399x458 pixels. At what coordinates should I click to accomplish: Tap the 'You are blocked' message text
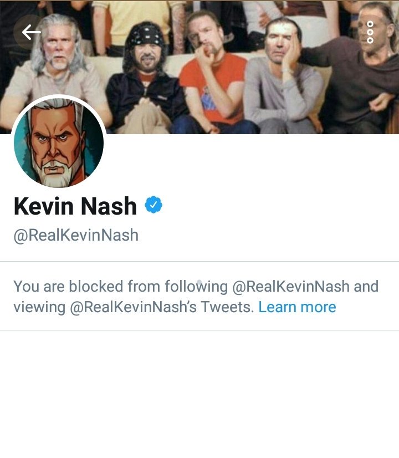[x=196, y=297]
